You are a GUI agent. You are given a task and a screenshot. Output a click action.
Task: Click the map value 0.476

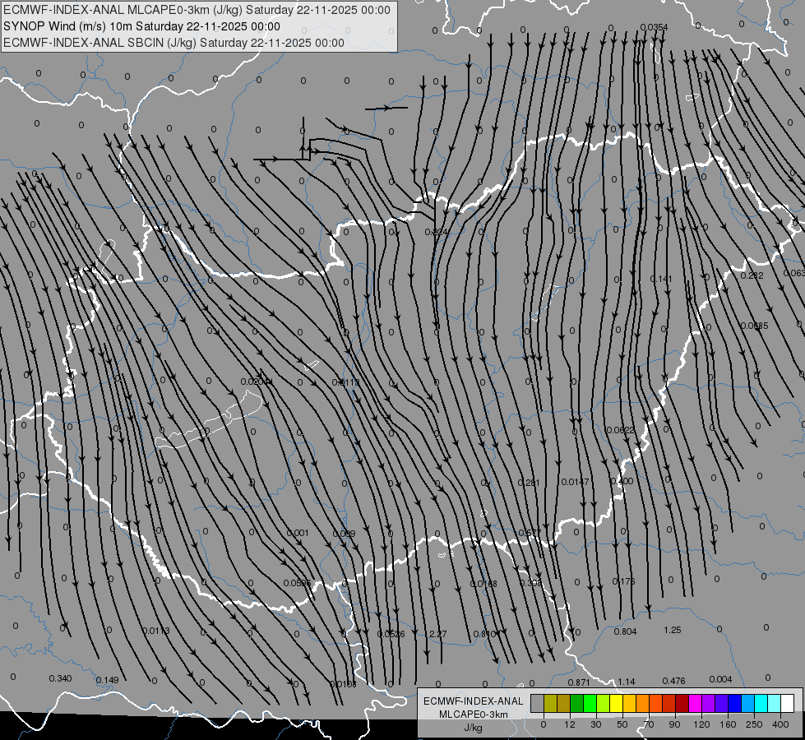[x=674, y=681]
